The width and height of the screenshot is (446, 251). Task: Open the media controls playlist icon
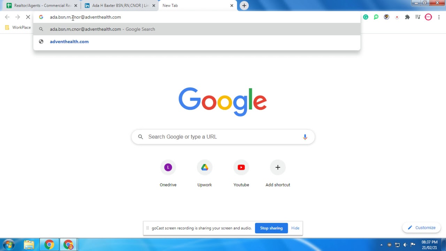click(418, 17)
